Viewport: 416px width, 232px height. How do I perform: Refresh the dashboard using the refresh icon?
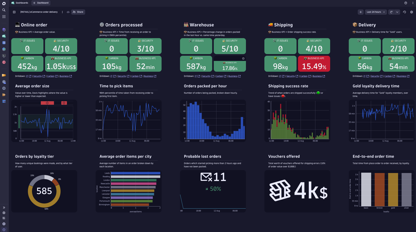pyautogui.click(x=391, y=12)
